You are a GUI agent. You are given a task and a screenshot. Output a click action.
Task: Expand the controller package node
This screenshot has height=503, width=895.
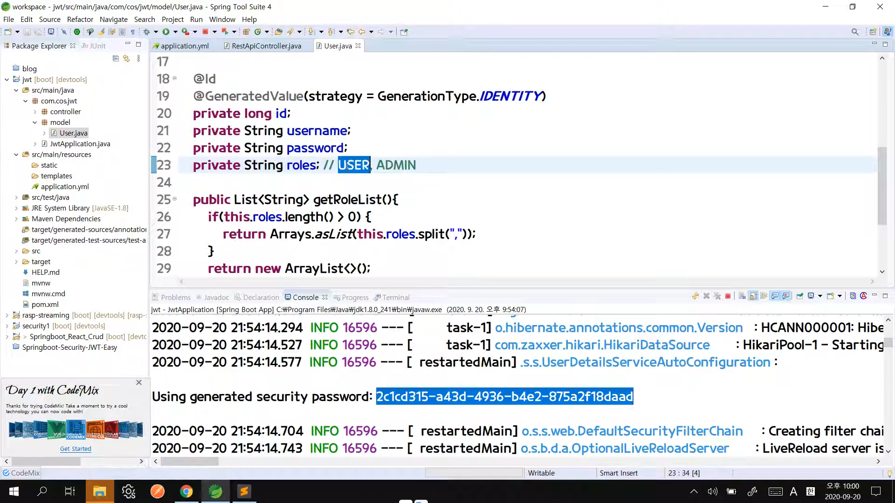(x=35, y=112)
